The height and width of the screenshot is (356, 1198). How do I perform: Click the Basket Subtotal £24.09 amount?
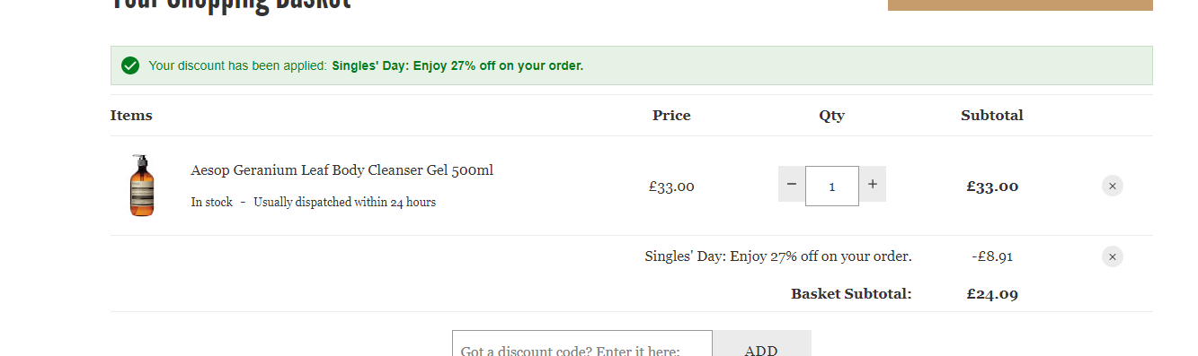(x=992, y=294)
